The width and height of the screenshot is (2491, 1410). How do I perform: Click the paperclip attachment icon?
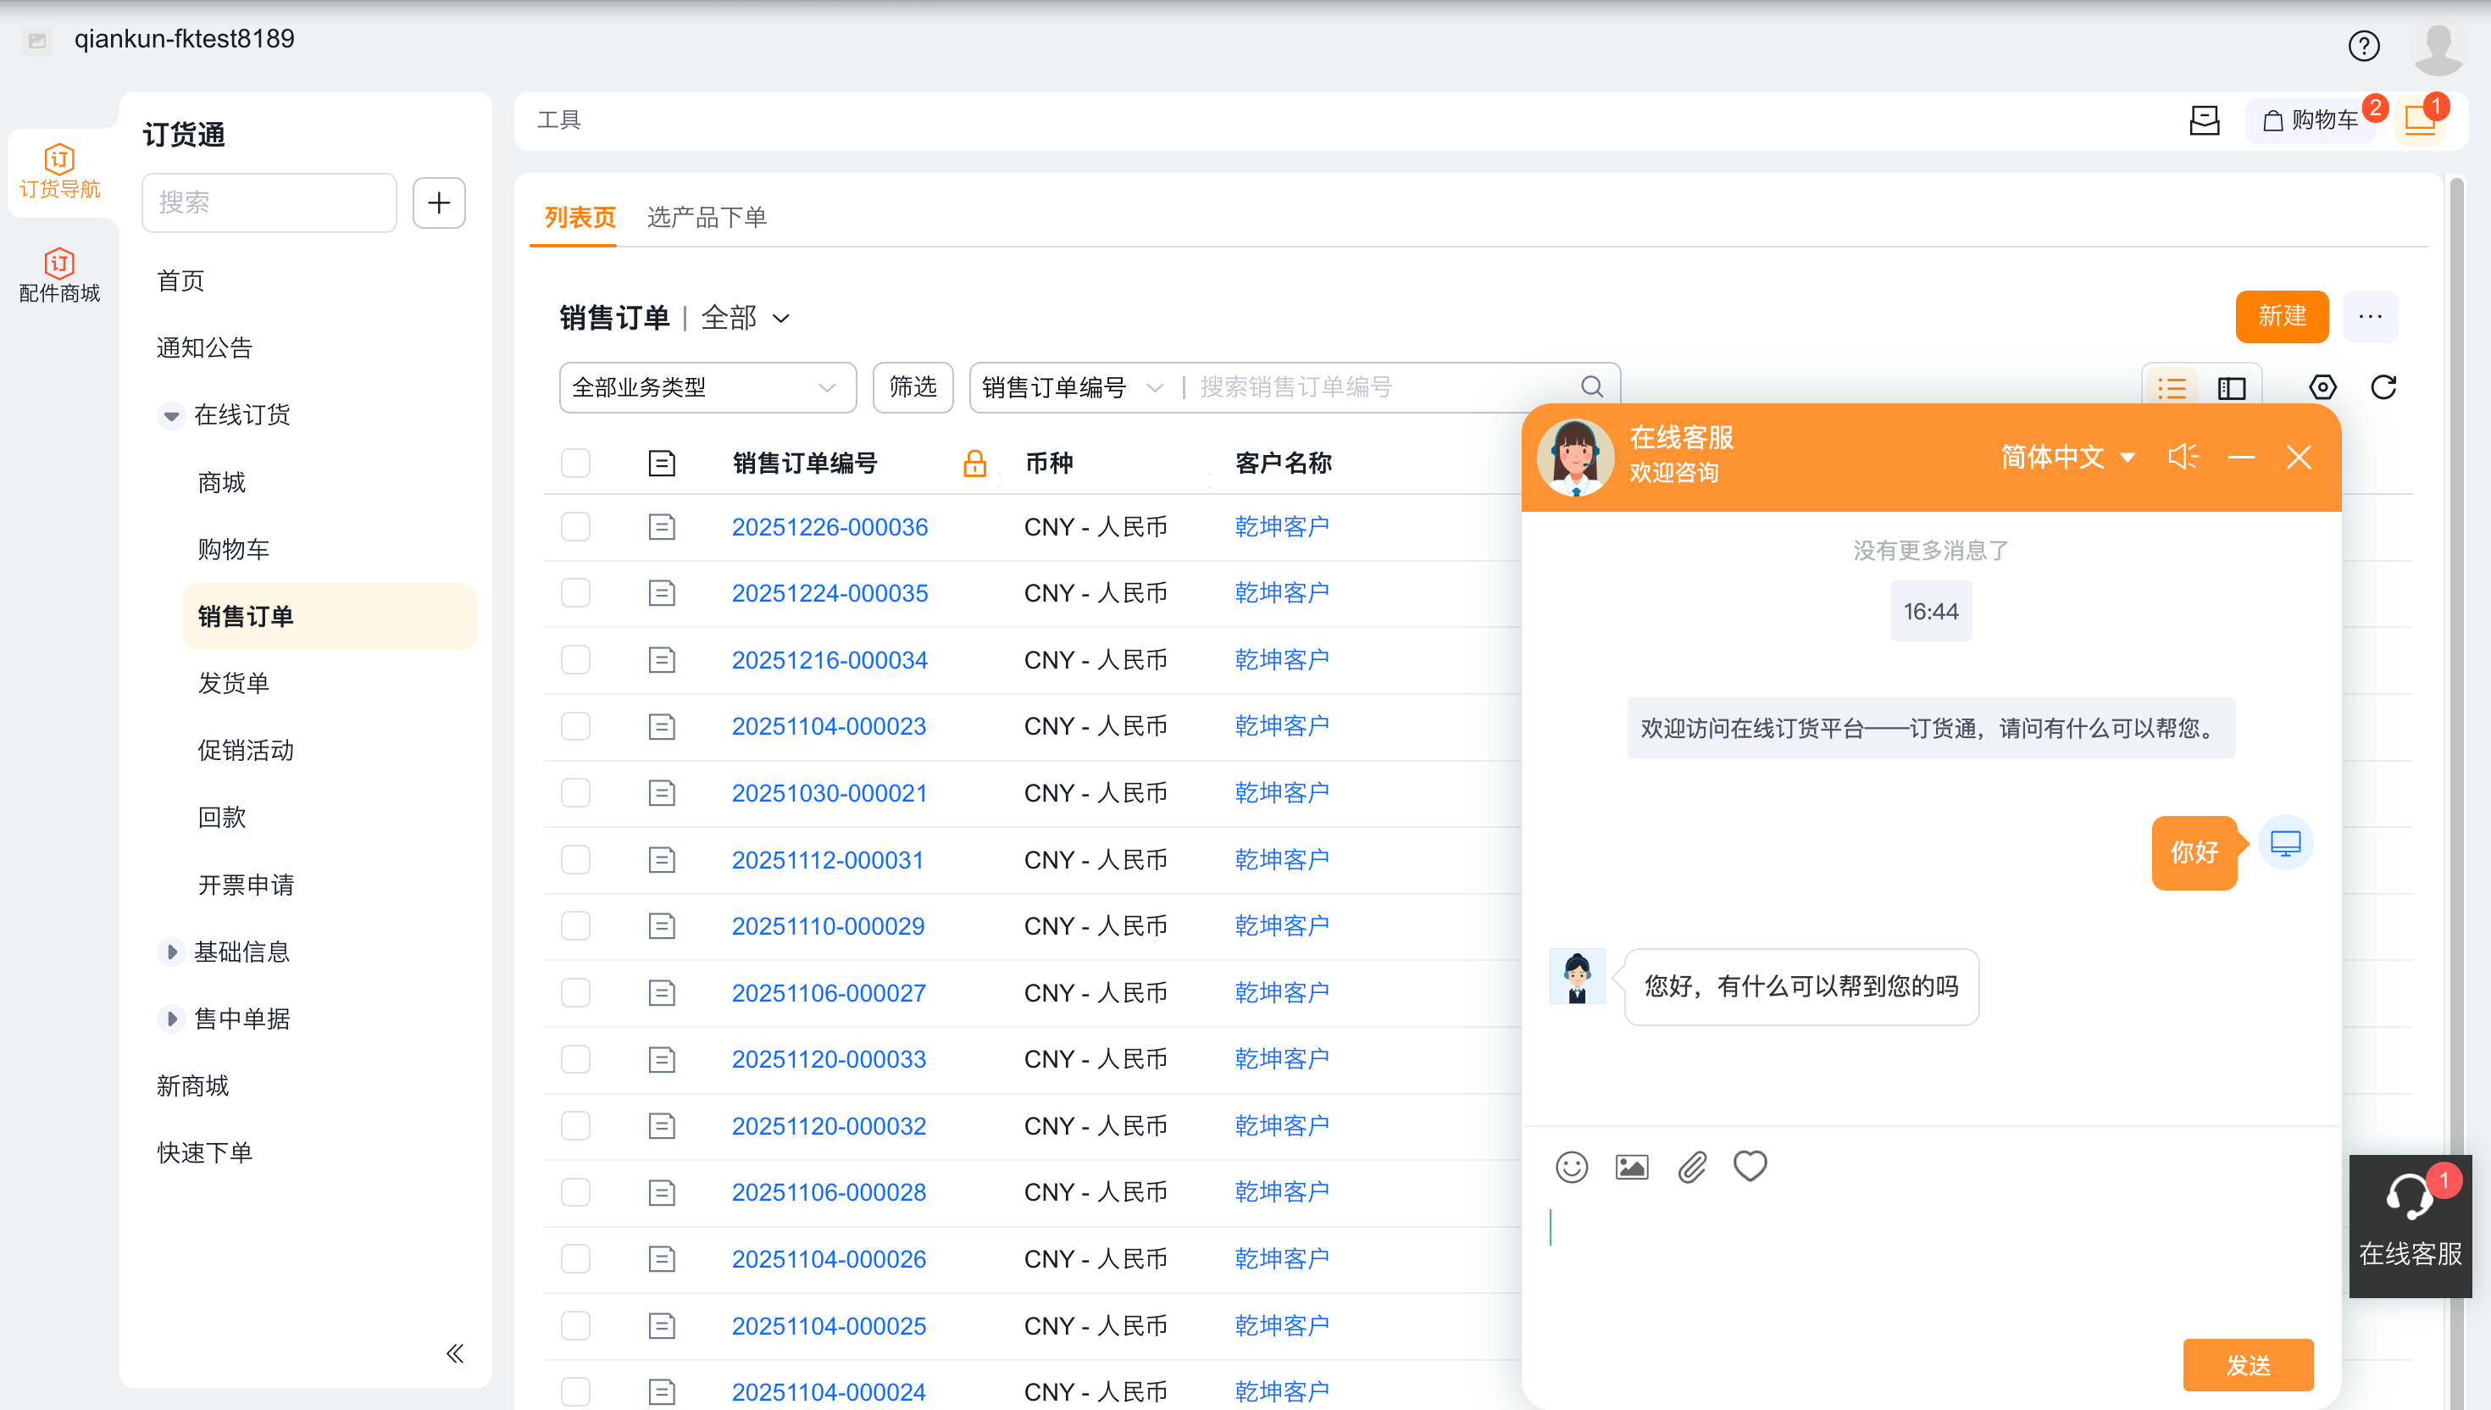[x=1691, y=1167]
